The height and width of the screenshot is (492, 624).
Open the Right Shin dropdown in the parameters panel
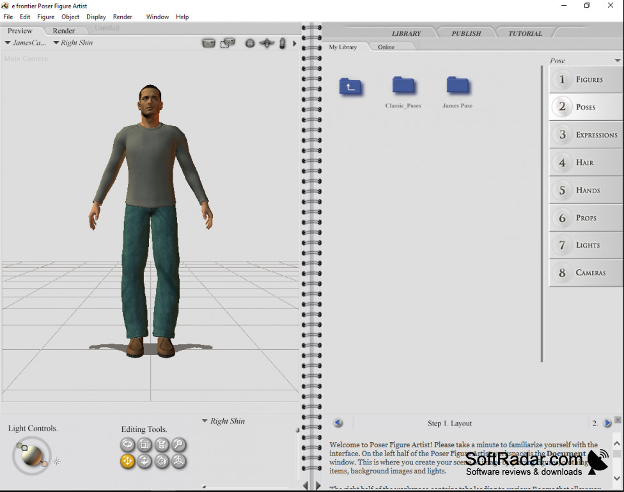[223, 421]
